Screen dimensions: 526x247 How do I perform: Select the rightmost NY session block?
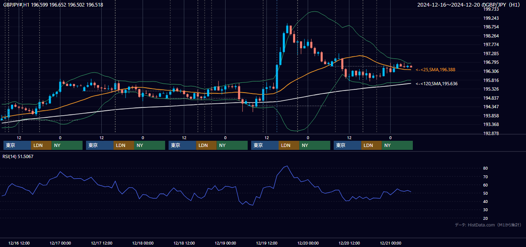(398, 145)
